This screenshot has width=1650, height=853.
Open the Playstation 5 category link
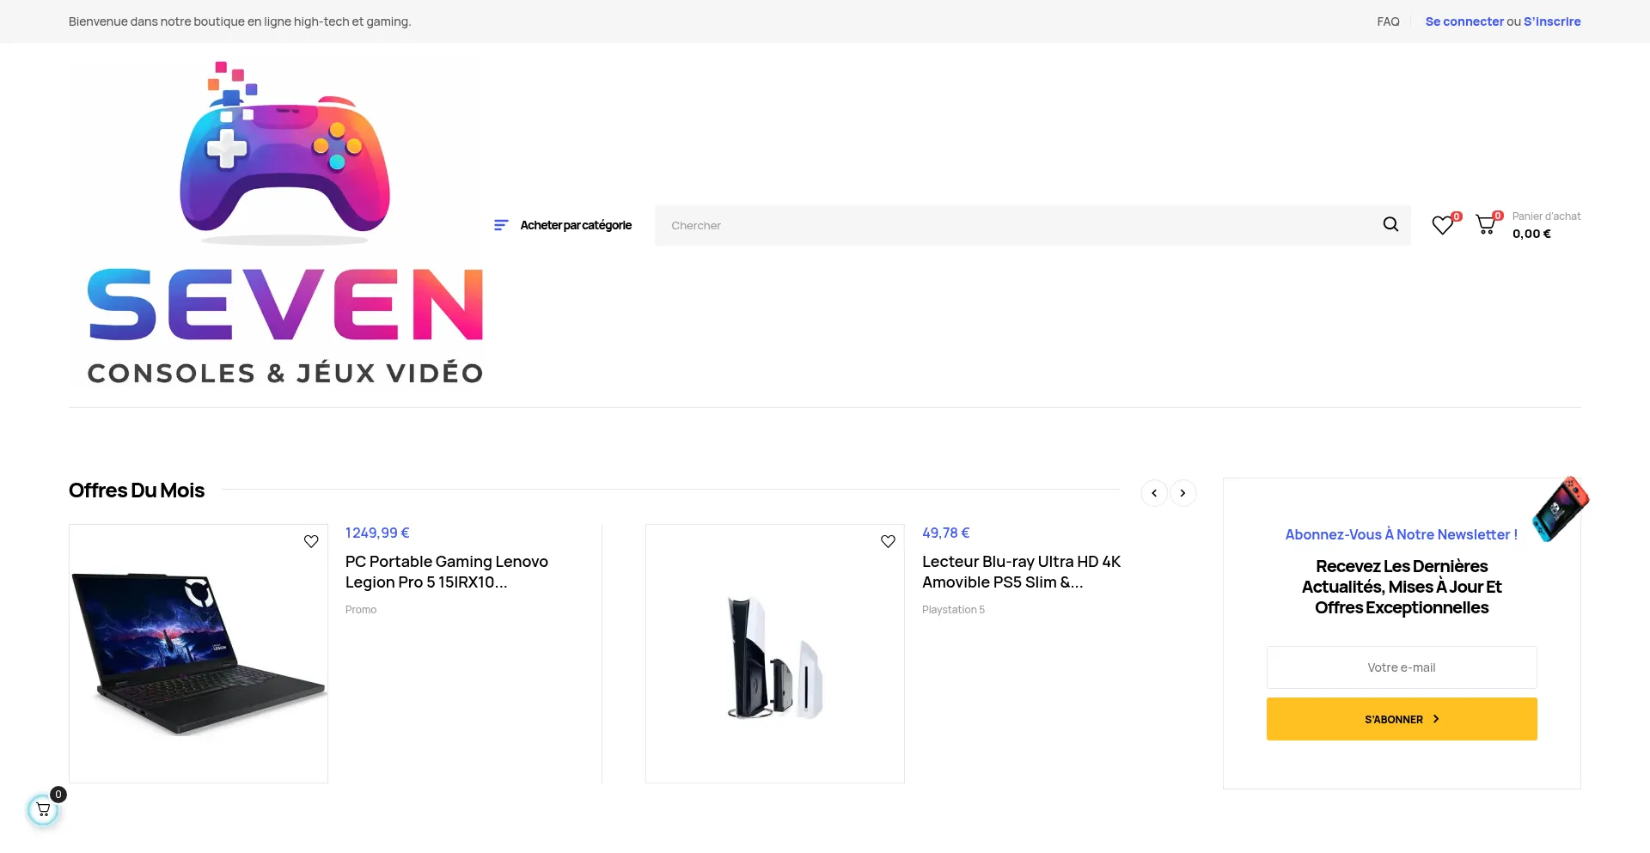[x=953, y=610]
